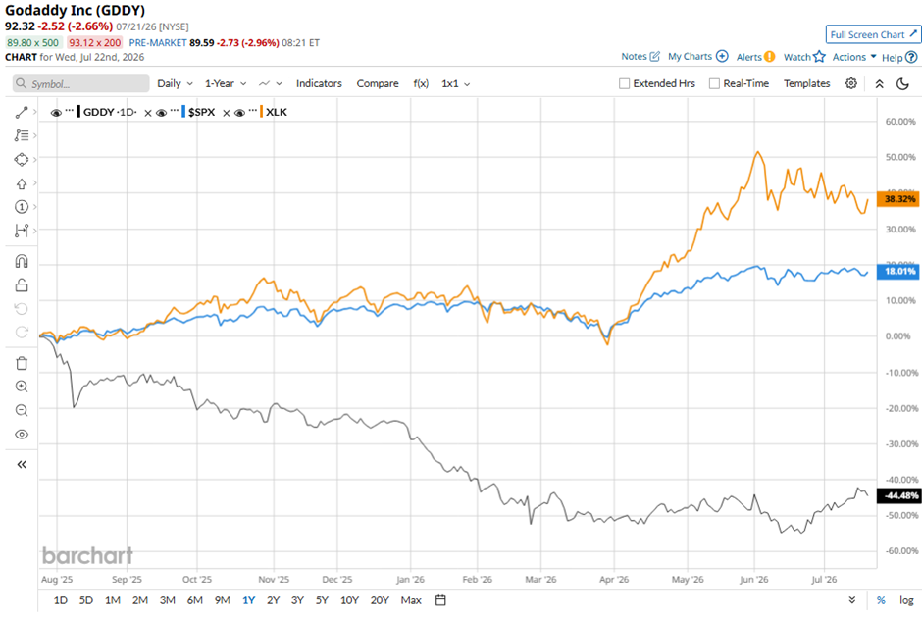Open chart settings gear
Viewport: 922px width, 619px height.
tap(850, 83)
